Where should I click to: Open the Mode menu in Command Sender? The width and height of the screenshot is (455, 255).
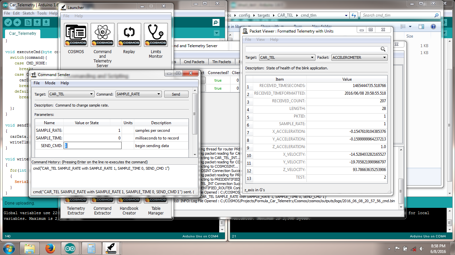(x=50, y=83)
